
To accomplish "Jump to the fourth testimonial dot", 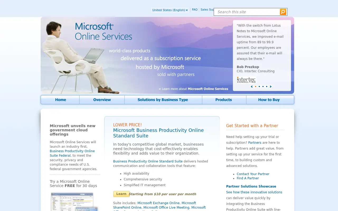I will coord(267,87).
